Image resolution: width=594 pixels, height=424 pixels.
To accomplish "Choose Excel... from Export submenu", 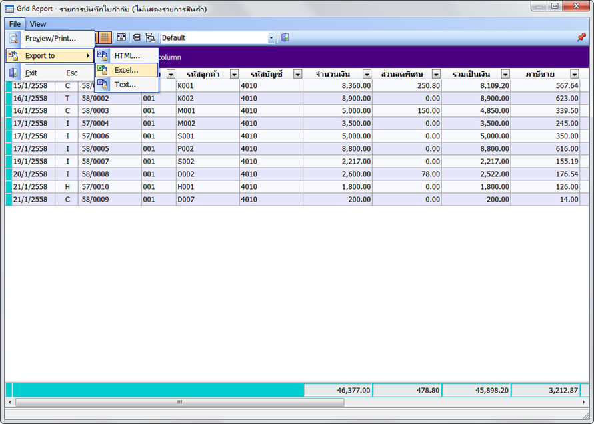I will click(126, 70).
